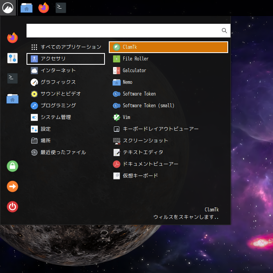This screenshot has width=273, height=273.
Task: Open the home folder from the favorites sidebar
Action: point(12,99)
